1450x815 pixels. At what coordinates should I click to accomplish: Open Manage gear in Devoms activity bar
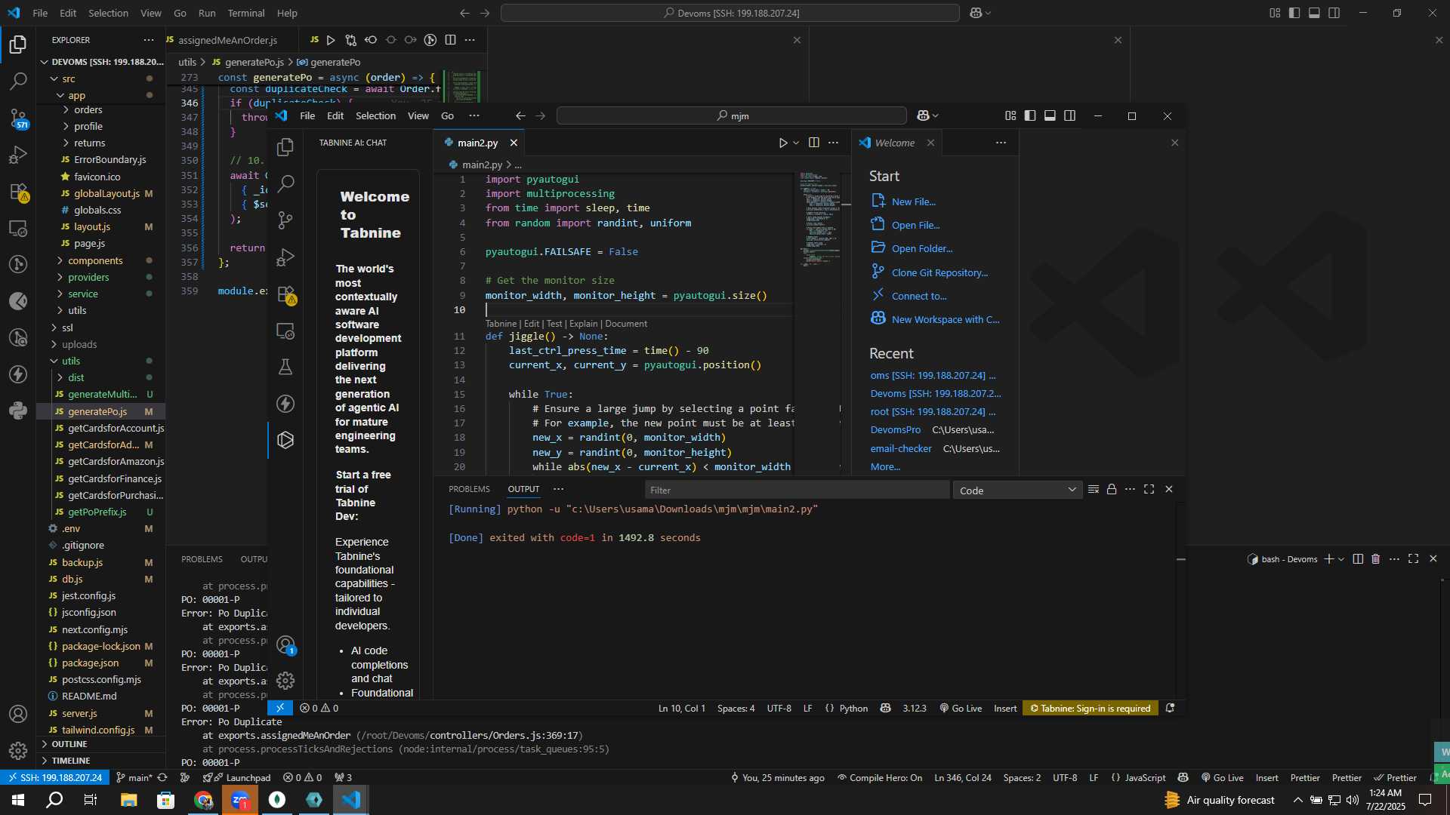[x=18, y=750]
